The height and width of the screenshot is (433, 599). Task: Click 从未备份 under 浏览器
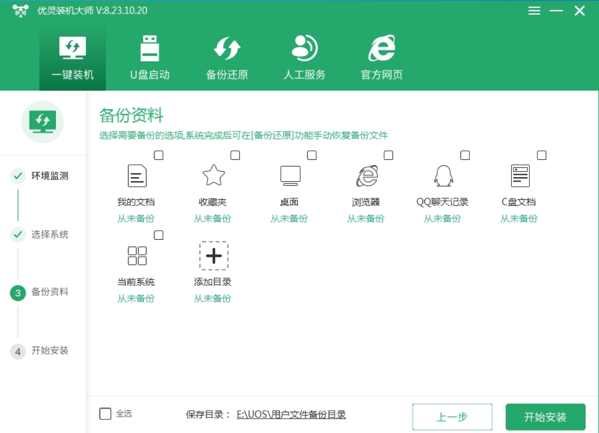(x=366, y=218)
